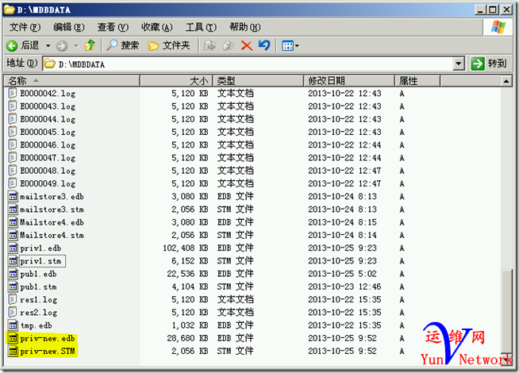The width and height of the screenshot is (519, 373).
Task: Expand the address bar dropdown
Action: (x=459, y=63)
